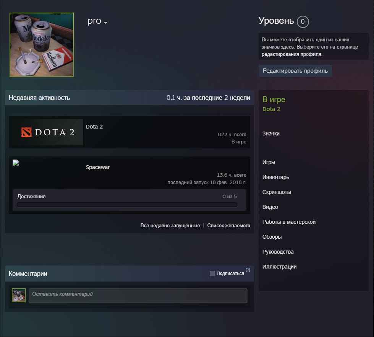Screen dimensions: 374x337
Task: Click the level 0 badge circle
Action: 303,21
